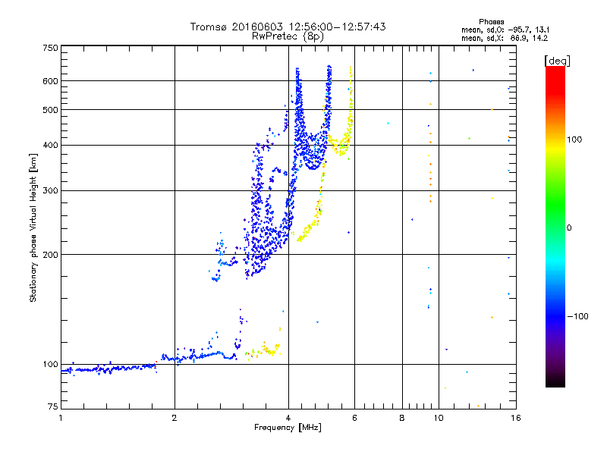607x455 pixels.
Task: Click the '[deg]' color bar label
Action: pos(557,61)
